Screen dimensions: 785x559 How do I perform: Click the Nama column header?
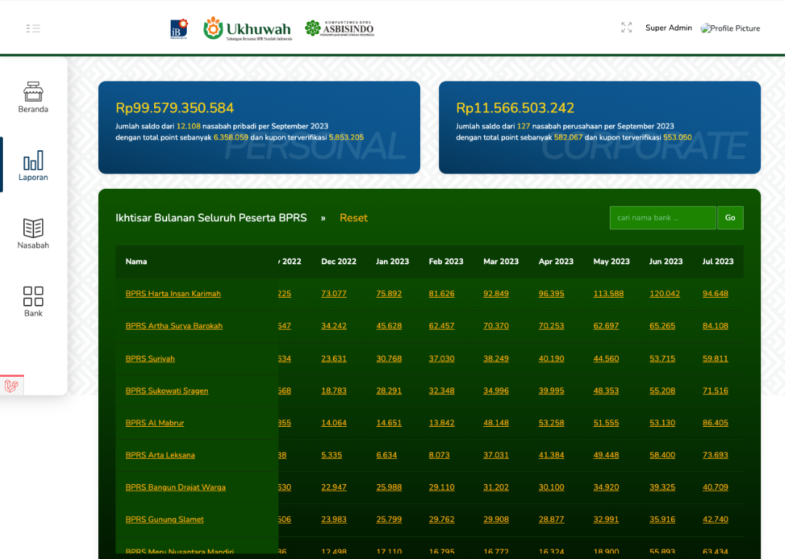(x=136, y=261)
